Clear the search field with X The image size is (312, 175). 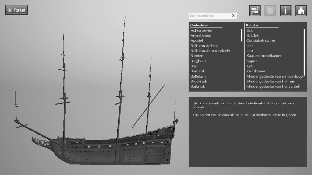pos(233,16)
